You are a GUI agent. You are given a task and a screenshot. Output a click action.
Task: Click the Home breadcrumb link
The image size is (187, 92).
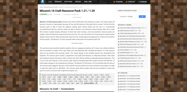(41, 7)
